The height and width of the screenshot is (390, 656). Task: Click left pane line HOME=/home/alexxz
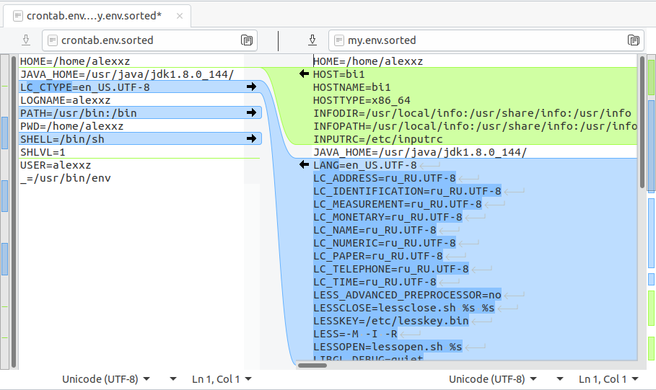(x=75, y=61)
